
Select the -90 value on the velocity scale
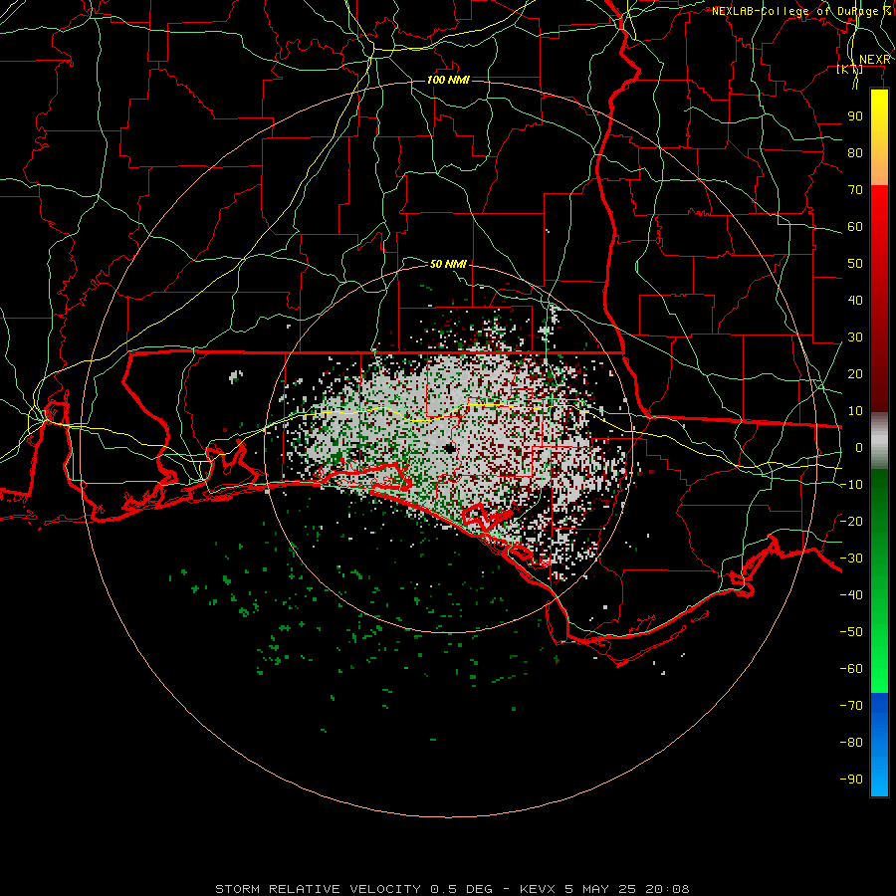coord(851,780)
